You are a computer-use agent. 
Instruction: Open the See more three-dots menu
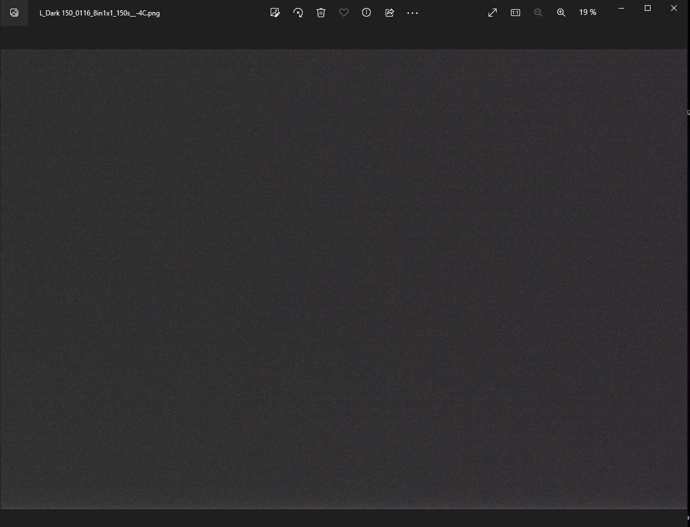tap(413, 13)
